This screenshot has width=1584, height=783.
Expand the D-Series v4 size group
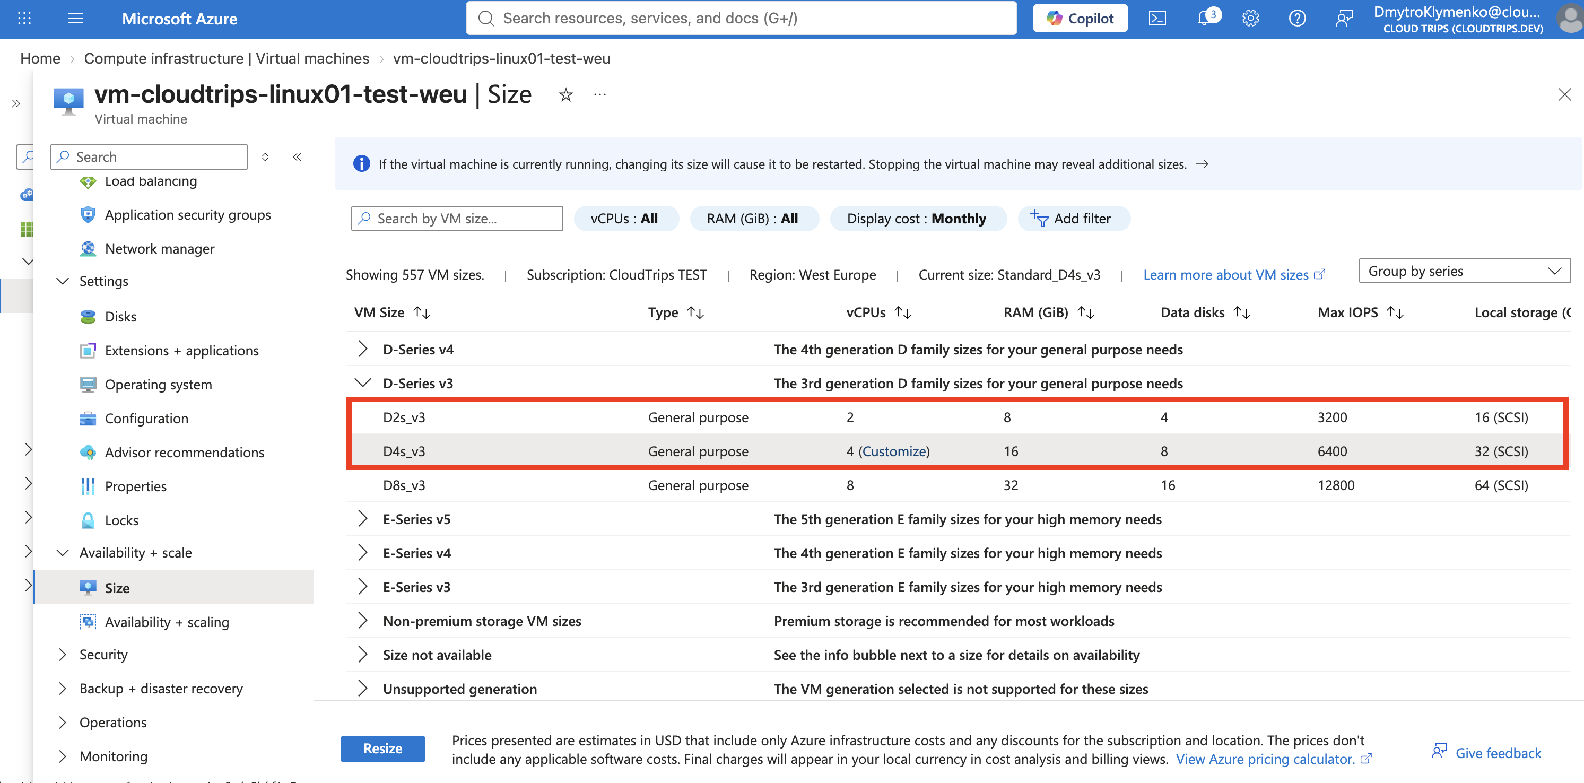[363, 349]
